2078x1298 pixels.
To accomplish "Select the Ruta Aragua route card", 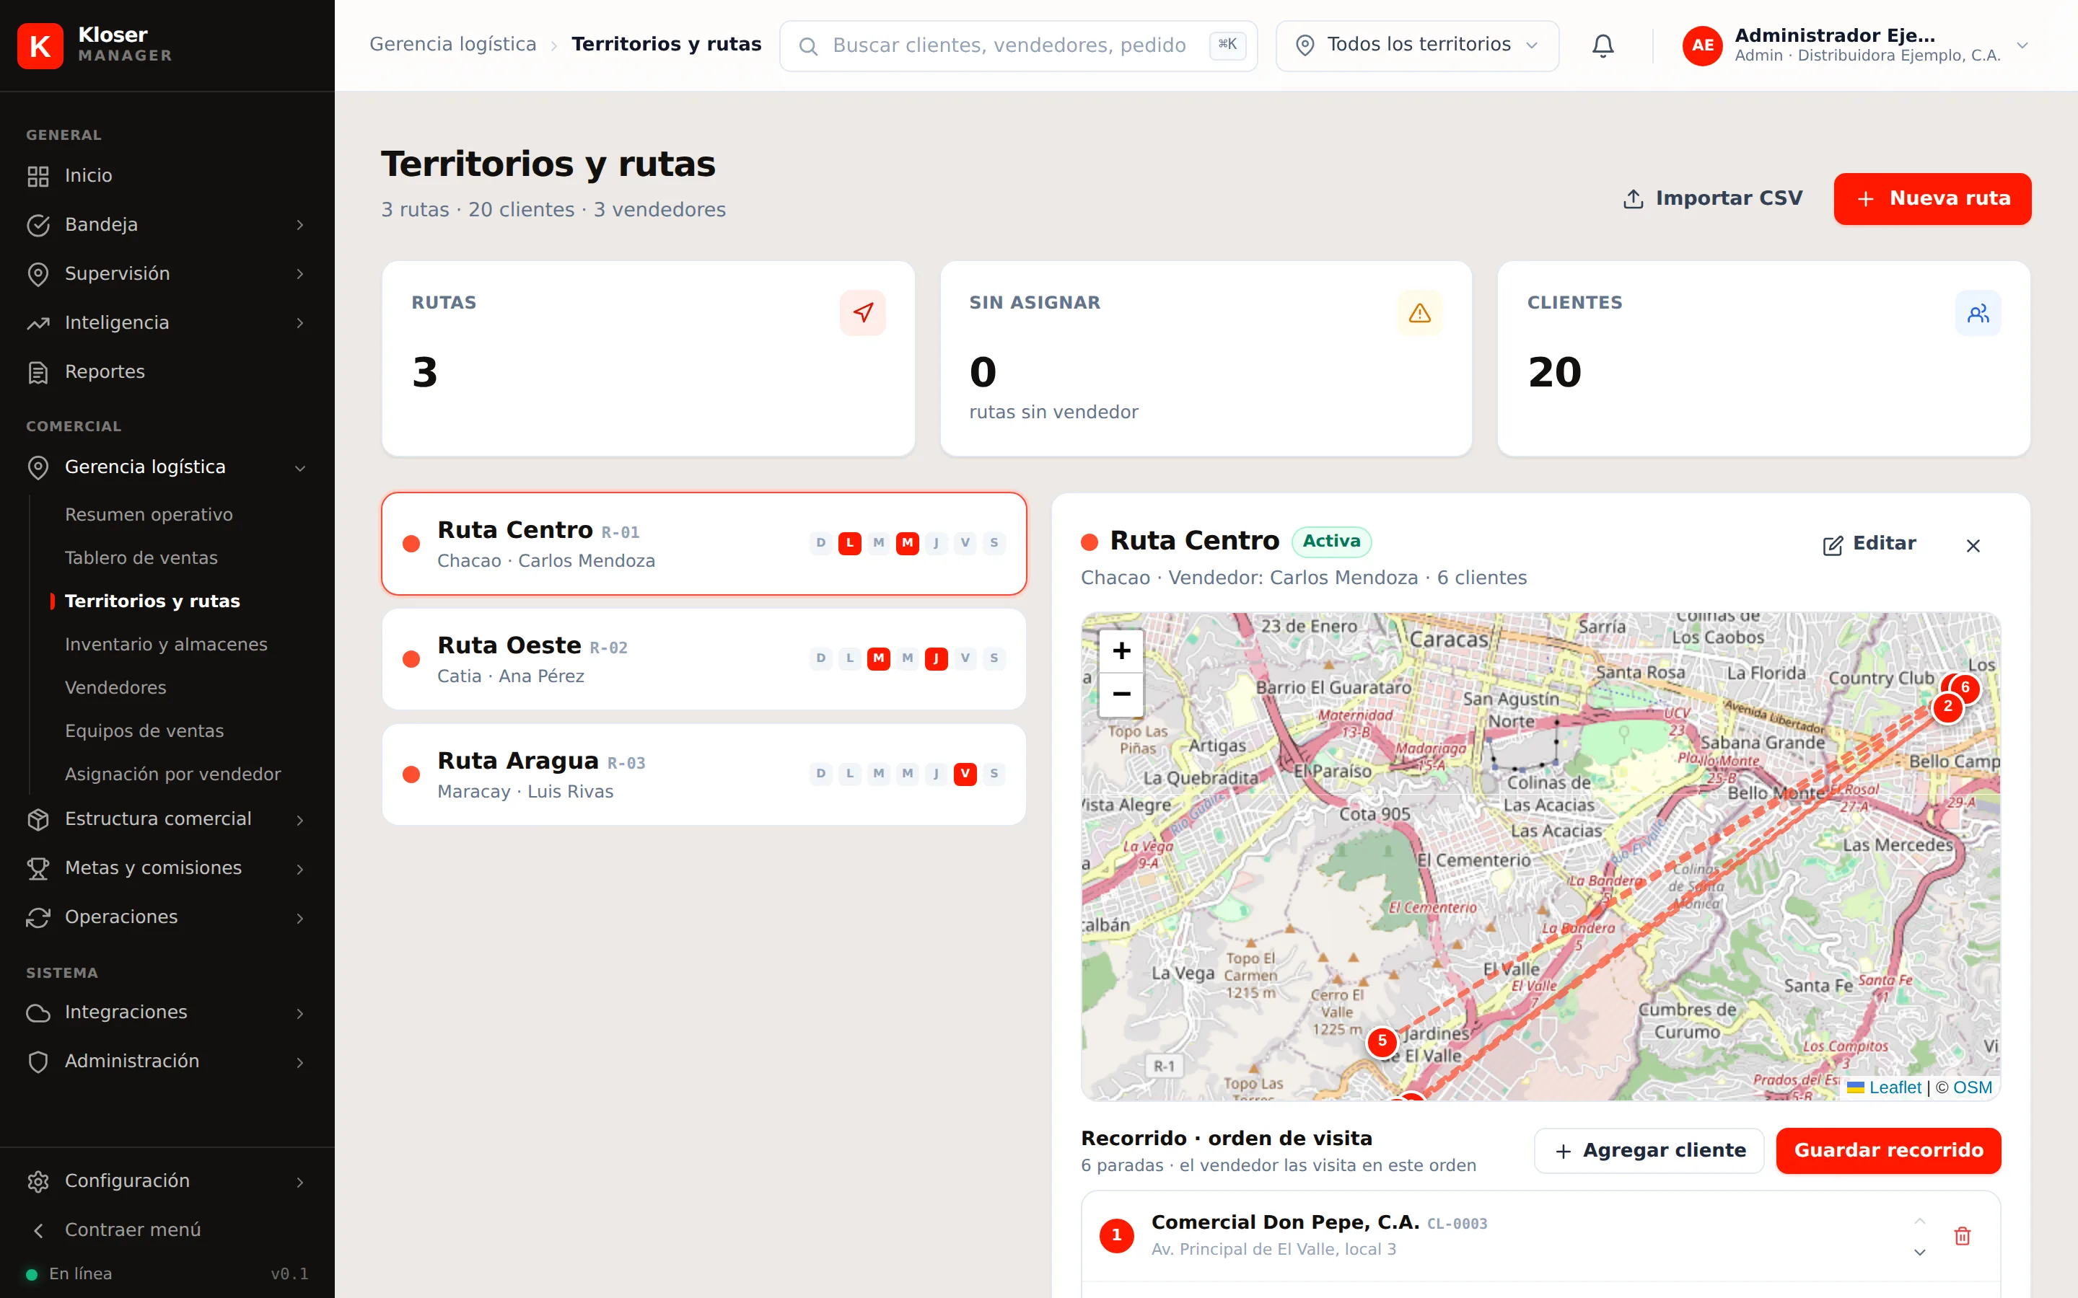I will point(704,774).
